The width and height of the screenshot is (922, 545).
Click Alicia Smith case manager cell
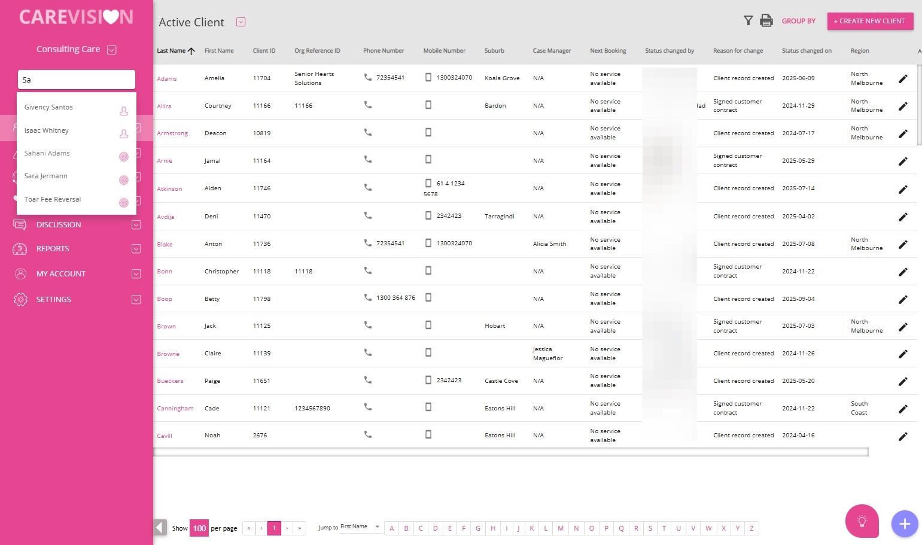[549, 244]
